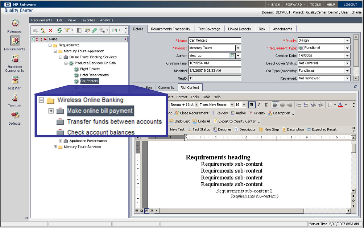
Task: Click the Test Status toolbar button
Action: [x=199, y=129]
